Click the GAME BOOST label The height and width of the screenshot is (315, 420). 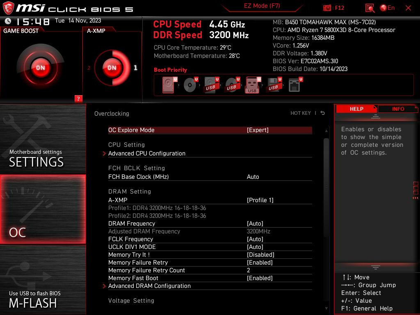click(21, 31)
